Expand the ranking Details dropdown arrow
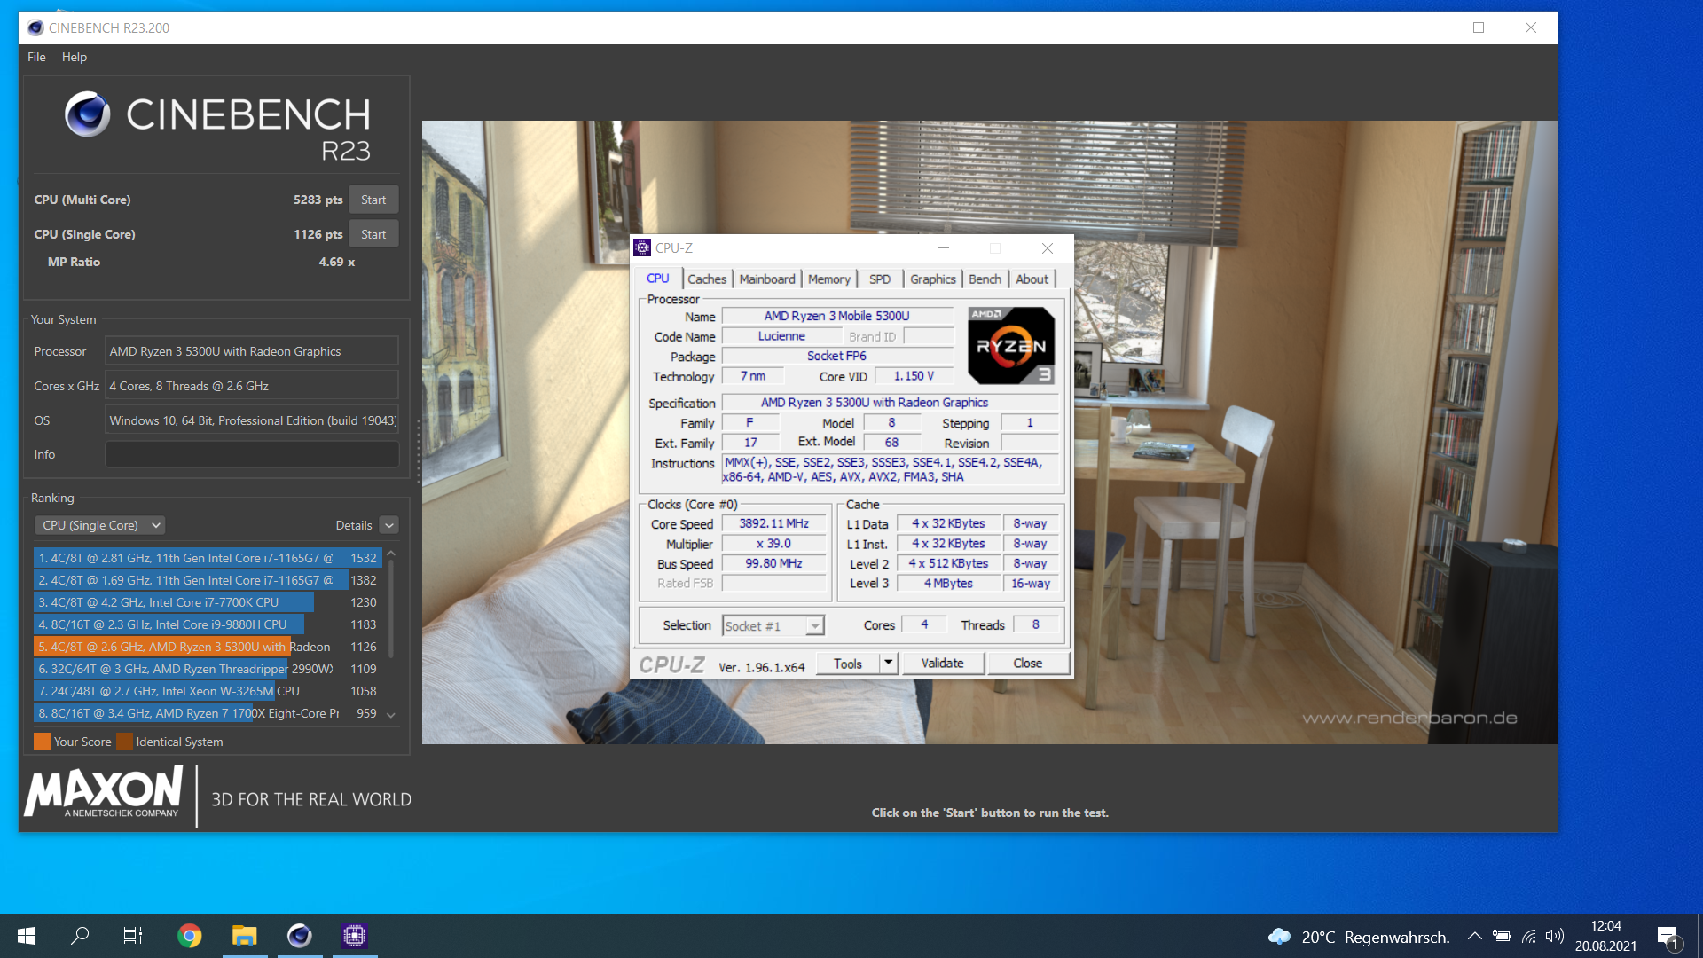This screenshot has width=1703, height=958. (389, 525)
